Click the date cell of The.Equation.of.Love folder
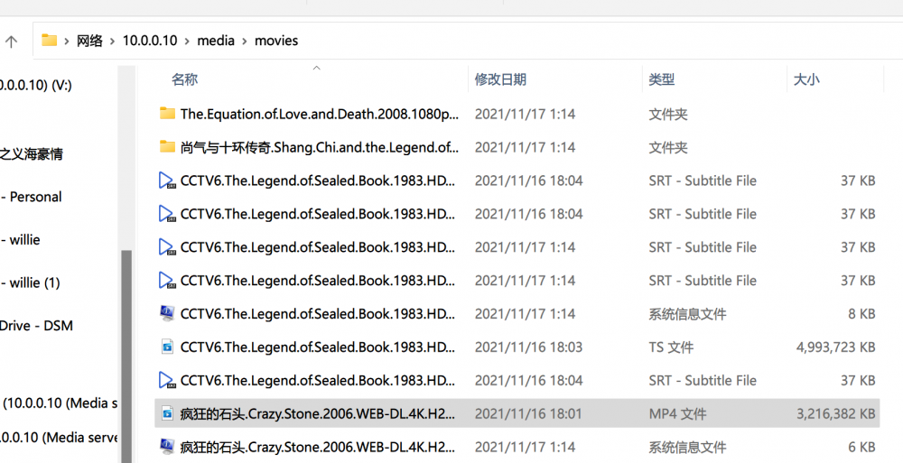This screenshot has height=463, width=903. 526,114
